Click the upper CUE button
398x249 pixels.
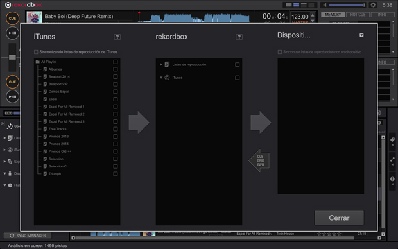click(x=12, y=18)
